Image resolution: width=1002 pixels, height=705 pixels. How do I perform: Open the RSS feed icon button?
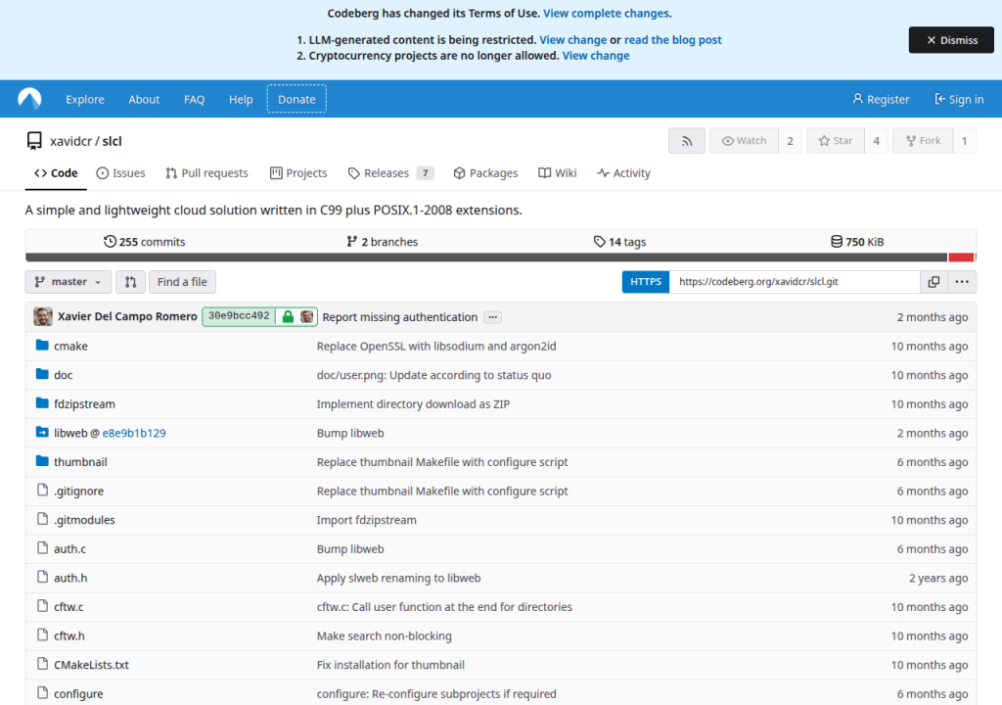[x=687, y=141]
